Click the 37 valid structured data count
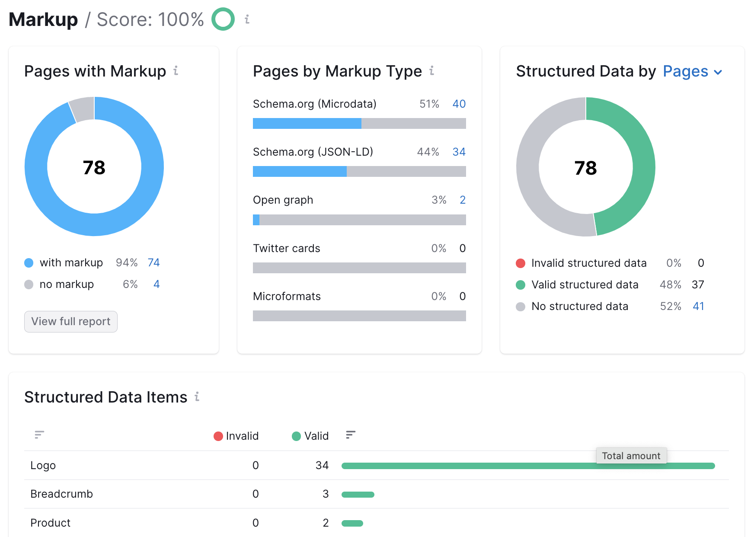 (x=698, y=284)
